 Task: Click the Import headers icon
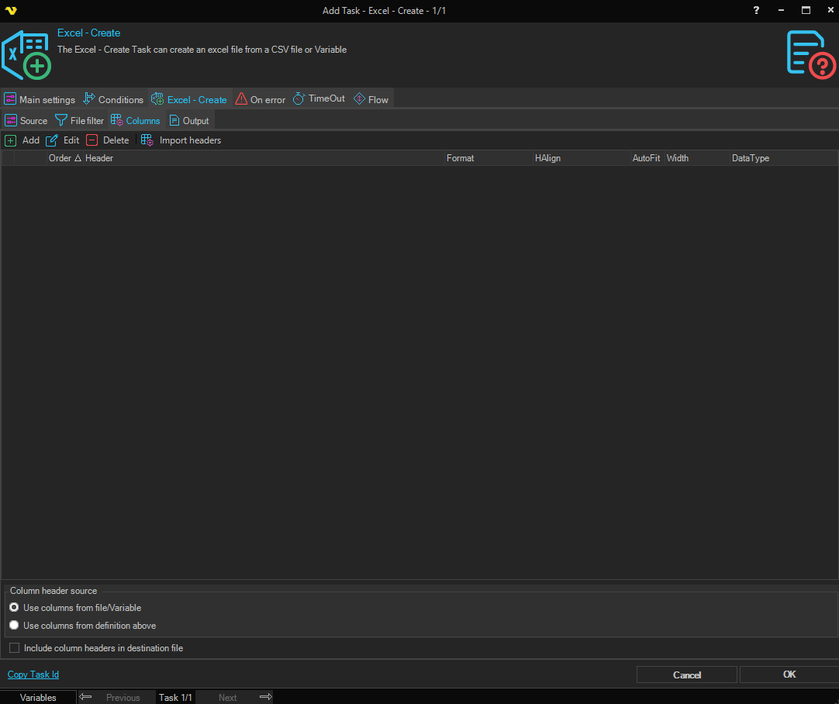[147, 140]
